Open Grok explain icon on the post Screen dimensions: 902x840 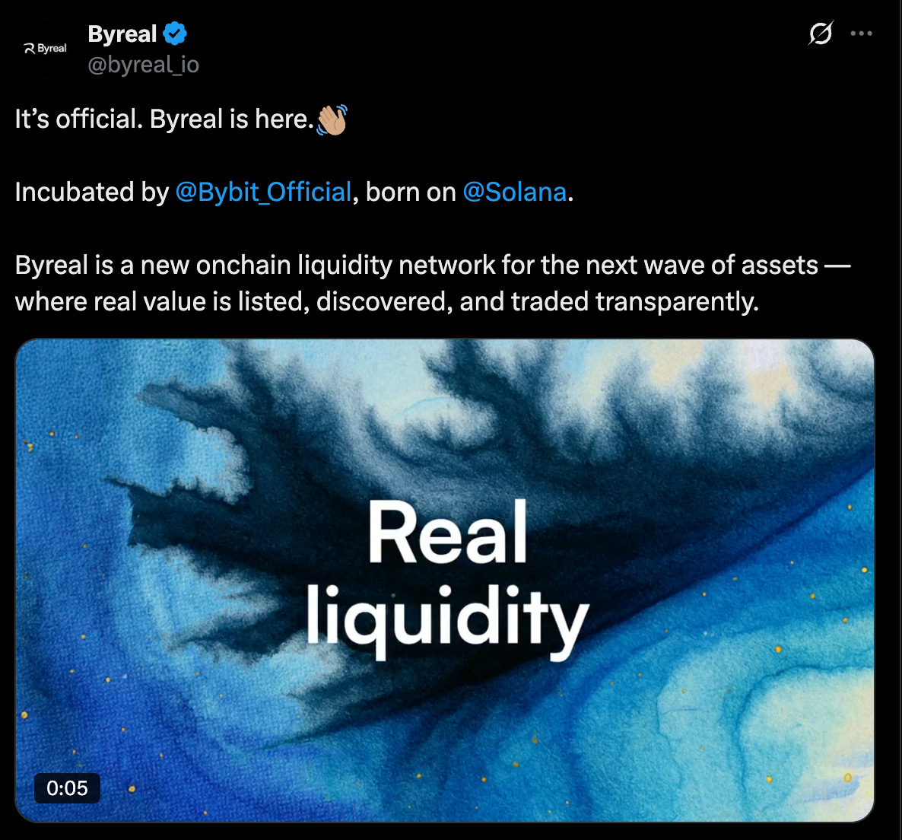(821, 33)
